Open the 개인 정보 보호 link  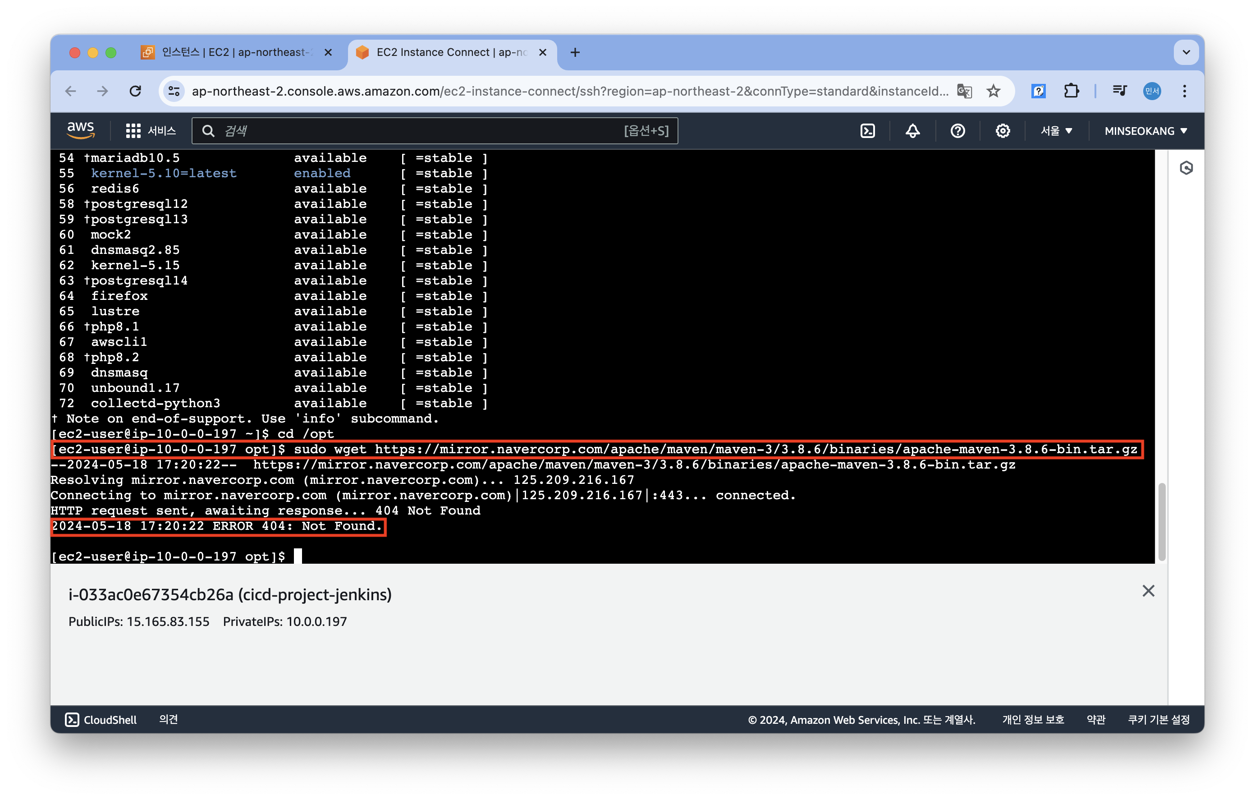point(1033,720)
